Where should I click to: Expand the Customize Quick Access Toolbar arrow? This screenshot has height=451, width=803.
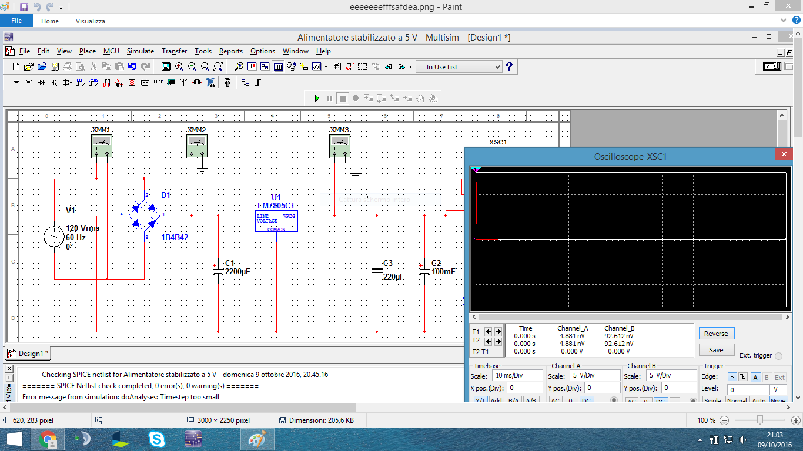[61, 8]
